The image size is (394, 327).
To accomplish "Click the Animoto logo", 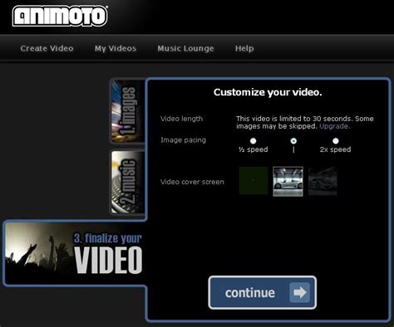I will click(60, 17).
